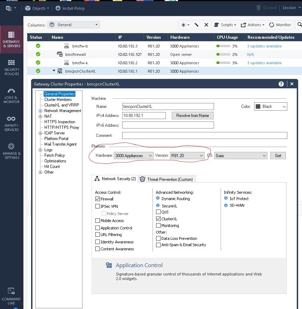The width and height of the screenshot is (302, 309).
Task: Enable the Data Loss Prevention checkbox
Action: [158, 238]
